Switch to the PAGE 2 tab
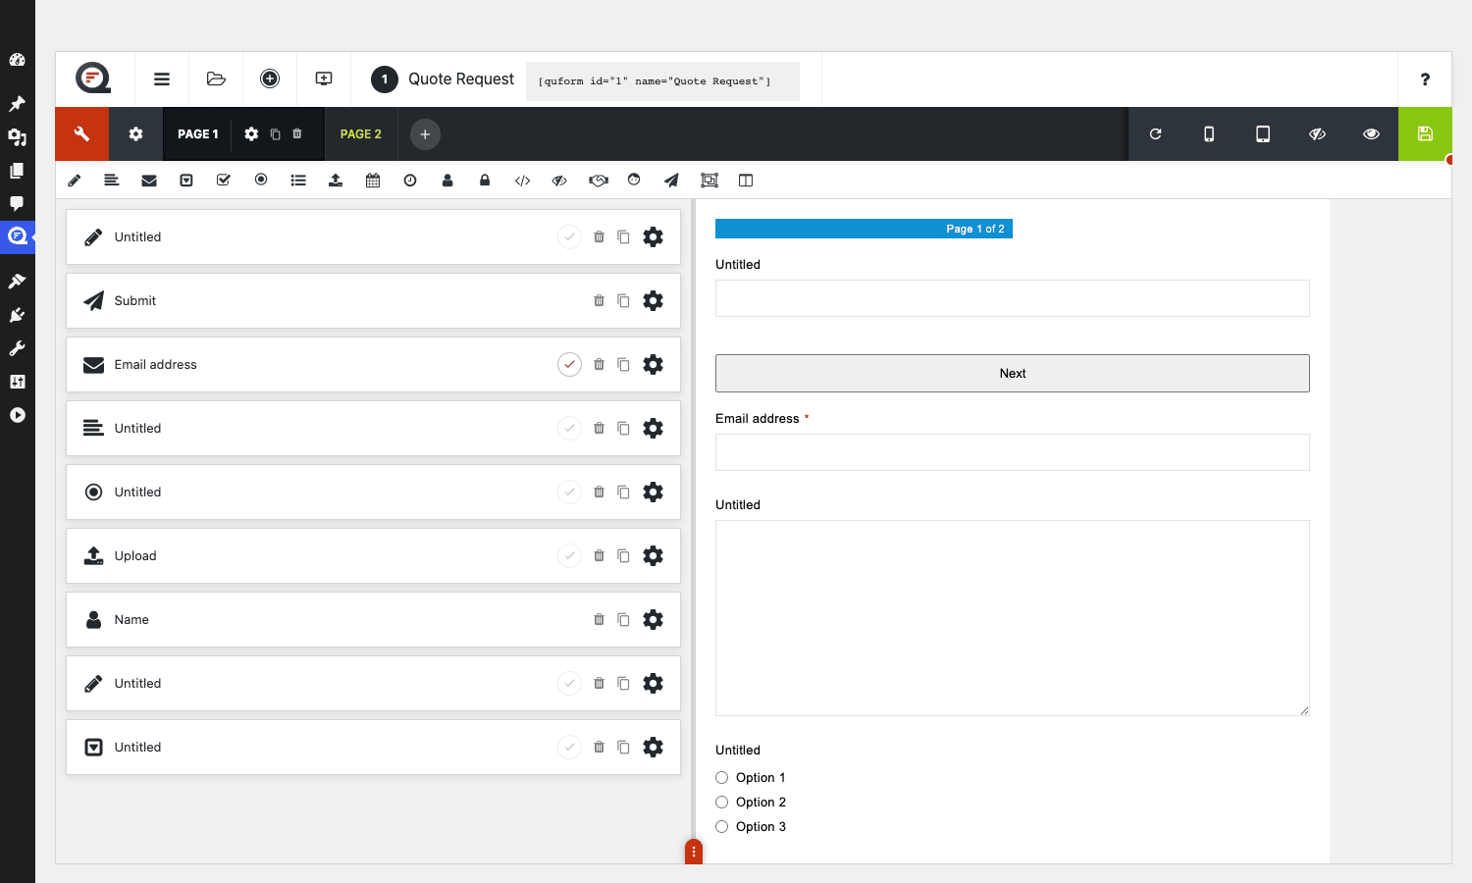The height and width of the screenshot is (883, 1472). [361, 134]
